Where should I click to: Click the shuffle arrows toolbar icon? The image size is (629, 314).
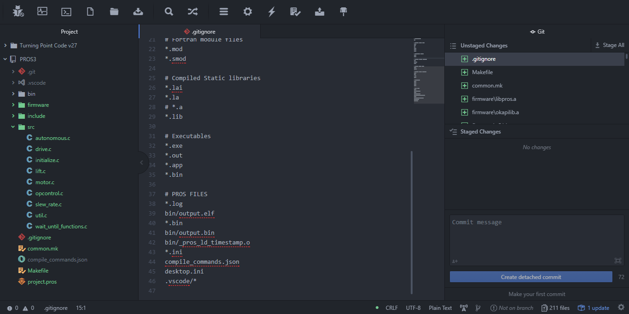(x=193, y=12)
